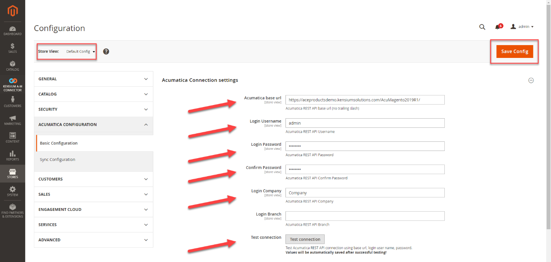
Task: Open the Dashboard sidebar icon
Action: click(x=12, y=31)
